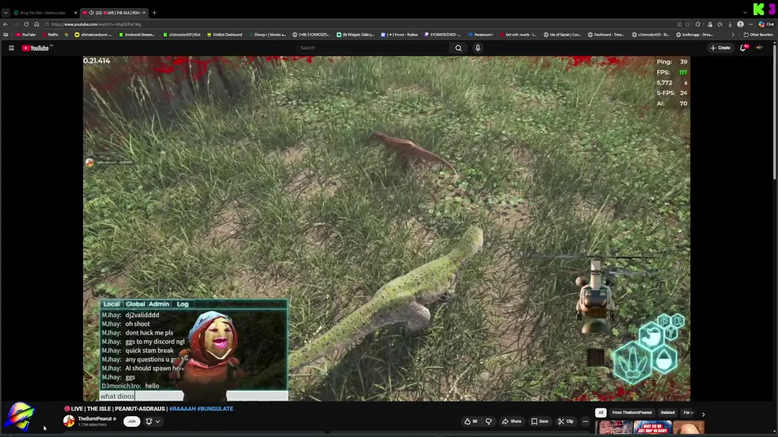778x437 pixels.
Task: Focus the YouTube search field
Action: pyautogui.click(x=374, y=48)
